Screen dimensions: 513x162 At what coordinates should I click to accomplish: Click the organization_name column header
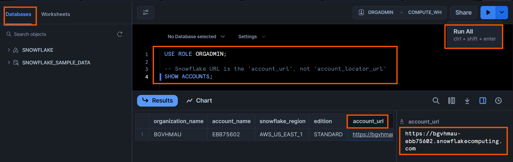tap(178, 121)
